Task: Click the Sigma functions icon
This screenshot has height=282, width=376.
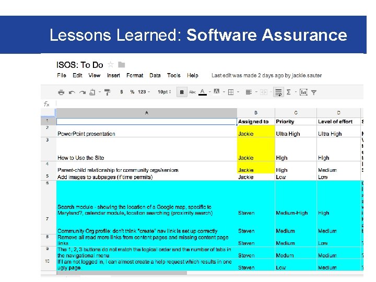Action: click(289, 92)
